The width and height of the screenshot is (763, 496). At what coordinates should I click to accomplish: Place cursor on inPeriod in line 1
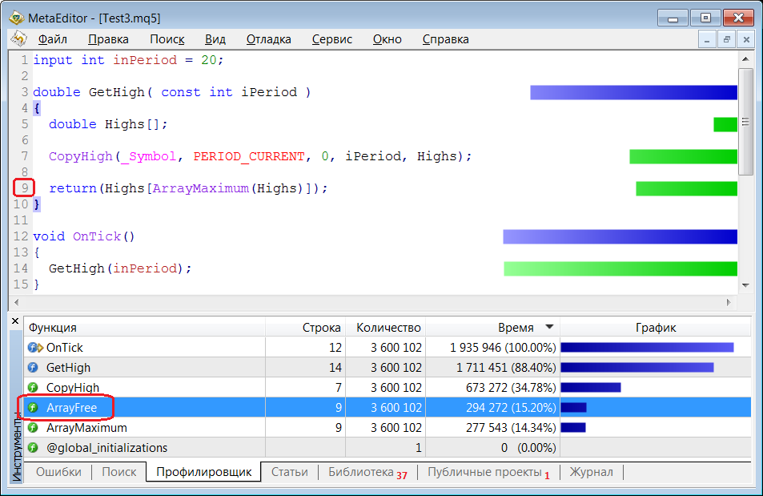click(145, 60)
